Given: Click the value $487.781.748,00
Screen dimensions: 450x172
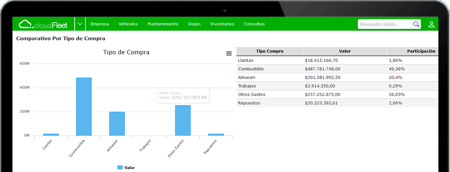Looking at the screenshot, I should click(323, 69).
